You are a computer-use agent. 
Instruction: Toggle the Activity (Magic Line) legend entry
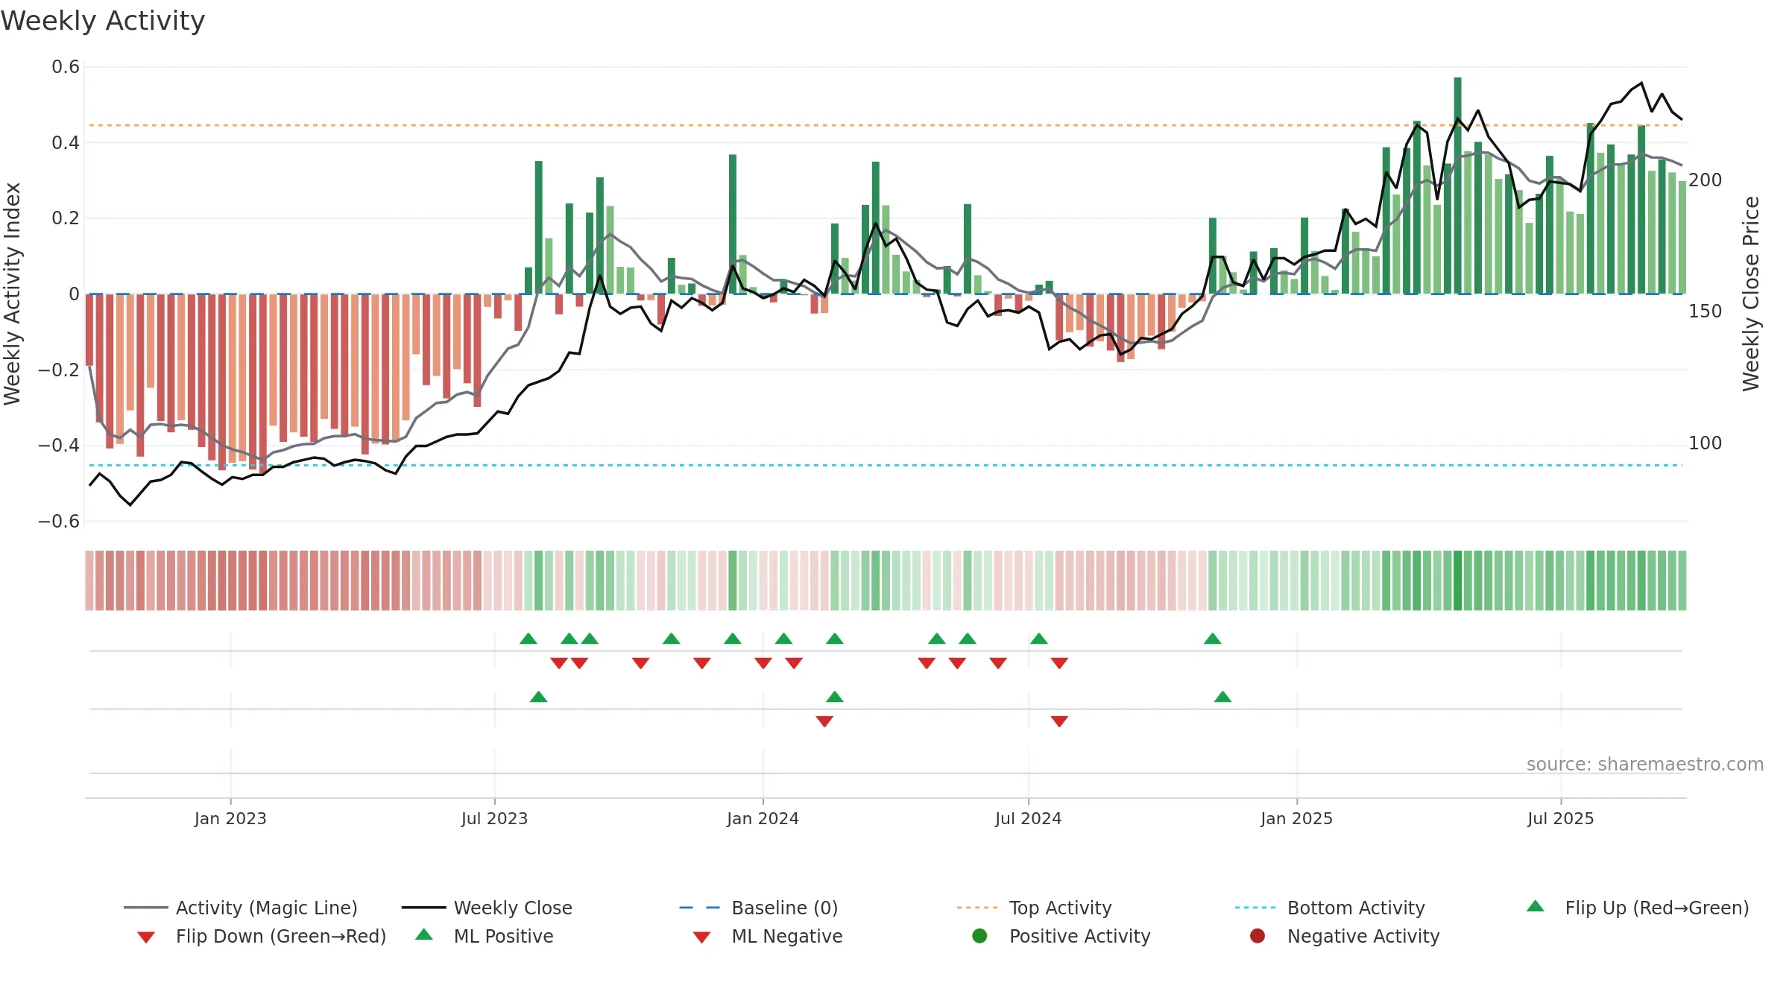[241, 908]
